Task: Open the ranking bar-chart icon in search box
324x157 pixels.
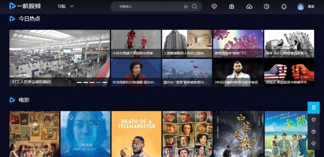Action: pyautogui.click(x=186, y=7)
